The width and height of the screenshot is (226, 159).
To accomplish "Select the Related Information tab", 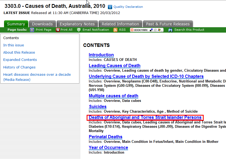I will [x=120, y=24].
